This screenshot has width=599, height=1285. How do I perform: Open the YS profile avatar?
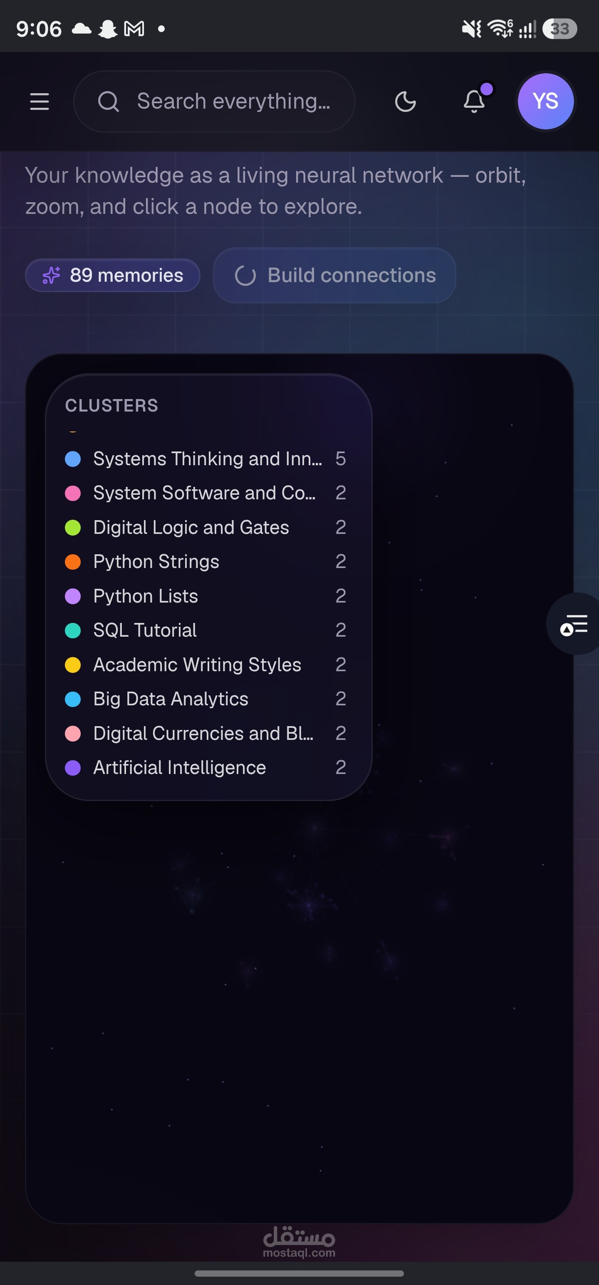pos(546,101)
